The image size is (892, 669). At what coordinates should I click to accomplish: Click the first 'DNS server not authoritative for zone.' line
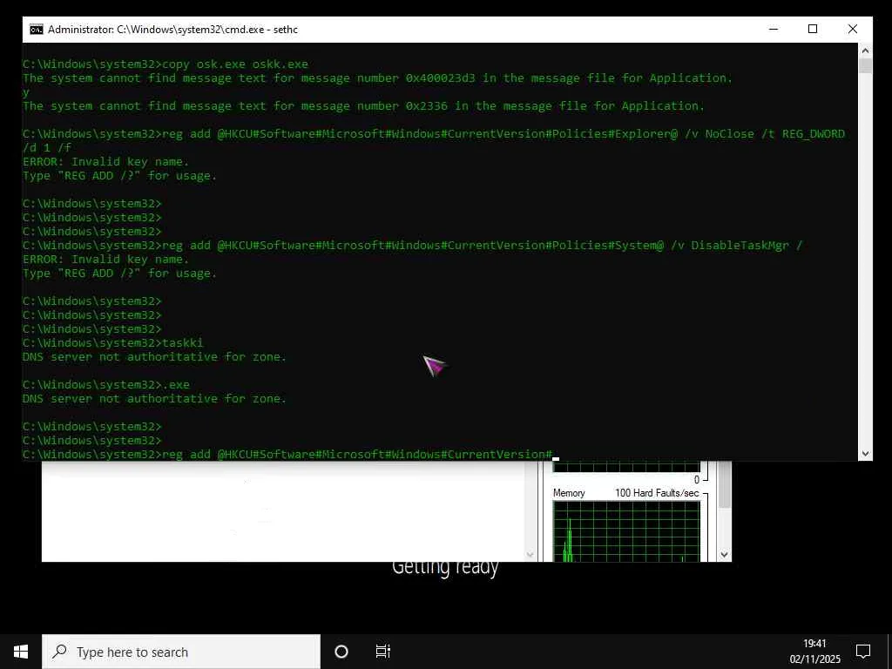click(x=154, y=356)
